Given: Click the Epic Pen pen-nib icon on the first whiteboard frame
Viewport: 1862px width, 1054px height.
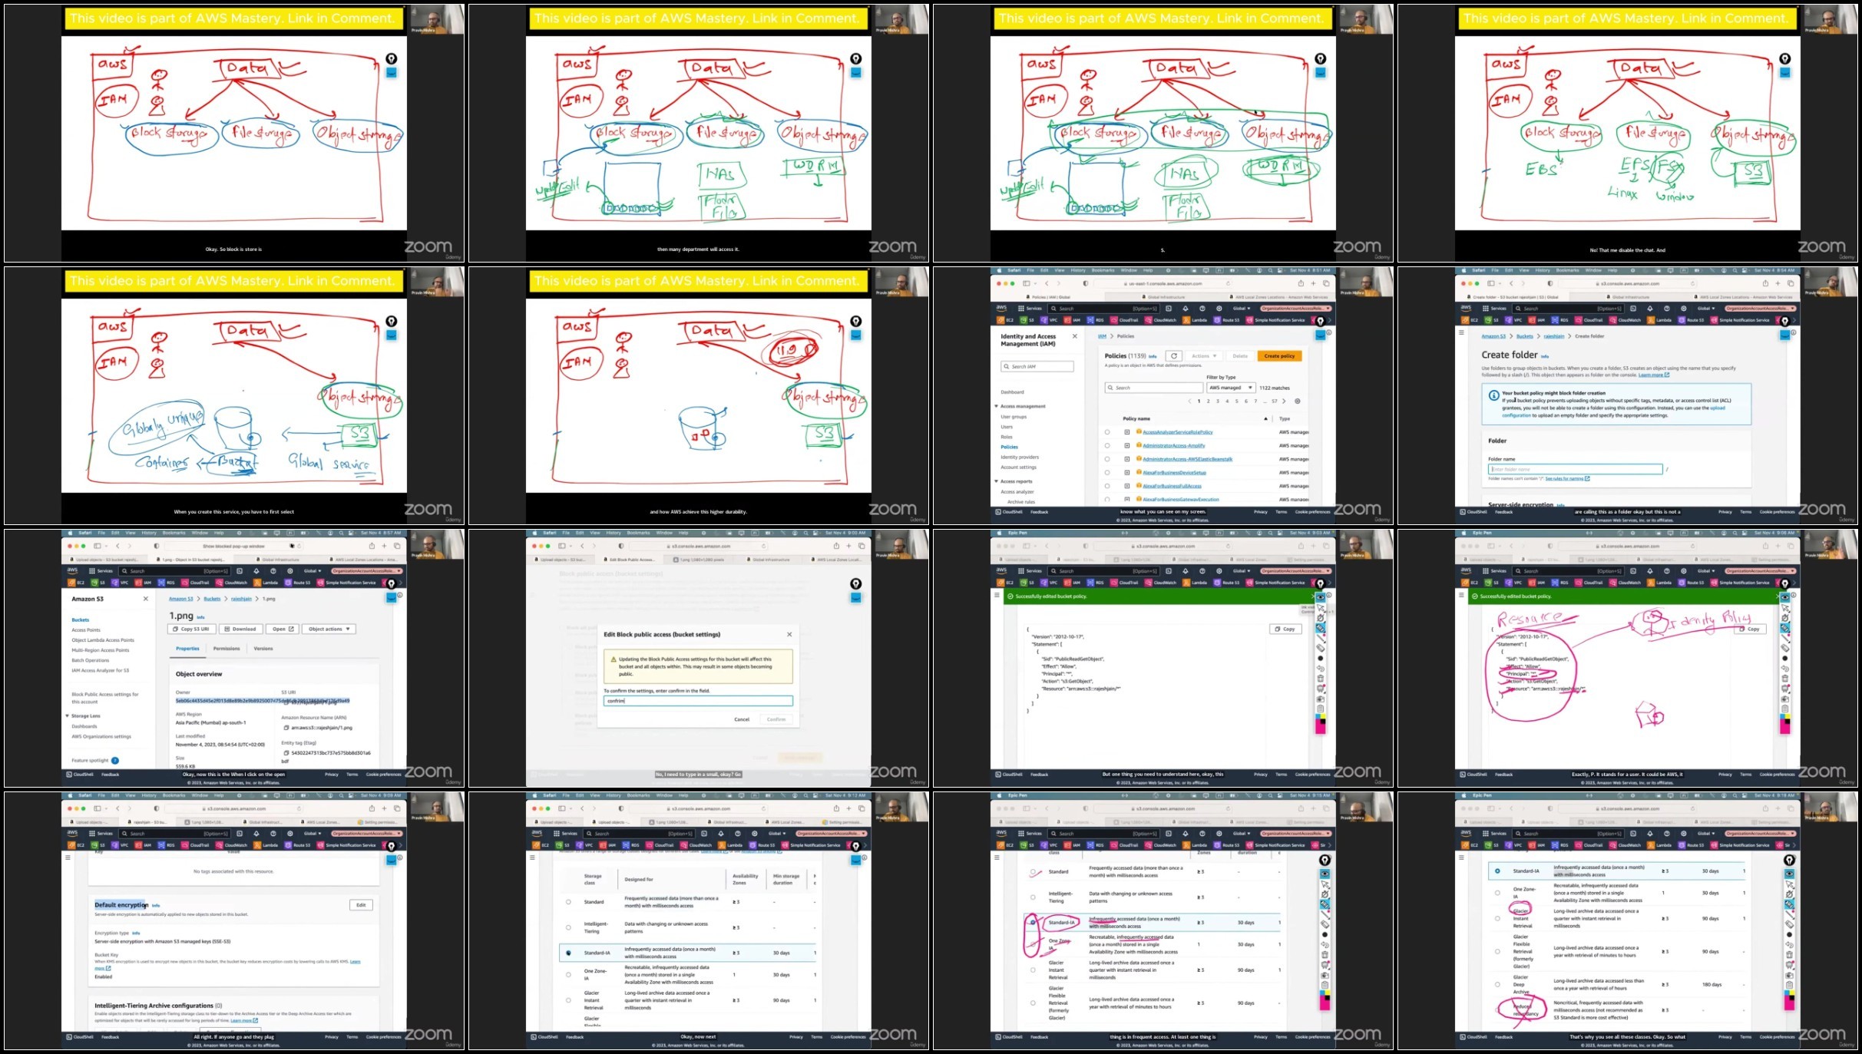Looking at the screenshot, I should (392, 58).
